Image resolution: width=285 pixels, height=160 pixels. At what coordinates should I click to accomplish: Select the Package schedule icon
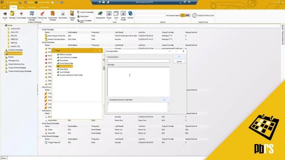tap(12, 15)
